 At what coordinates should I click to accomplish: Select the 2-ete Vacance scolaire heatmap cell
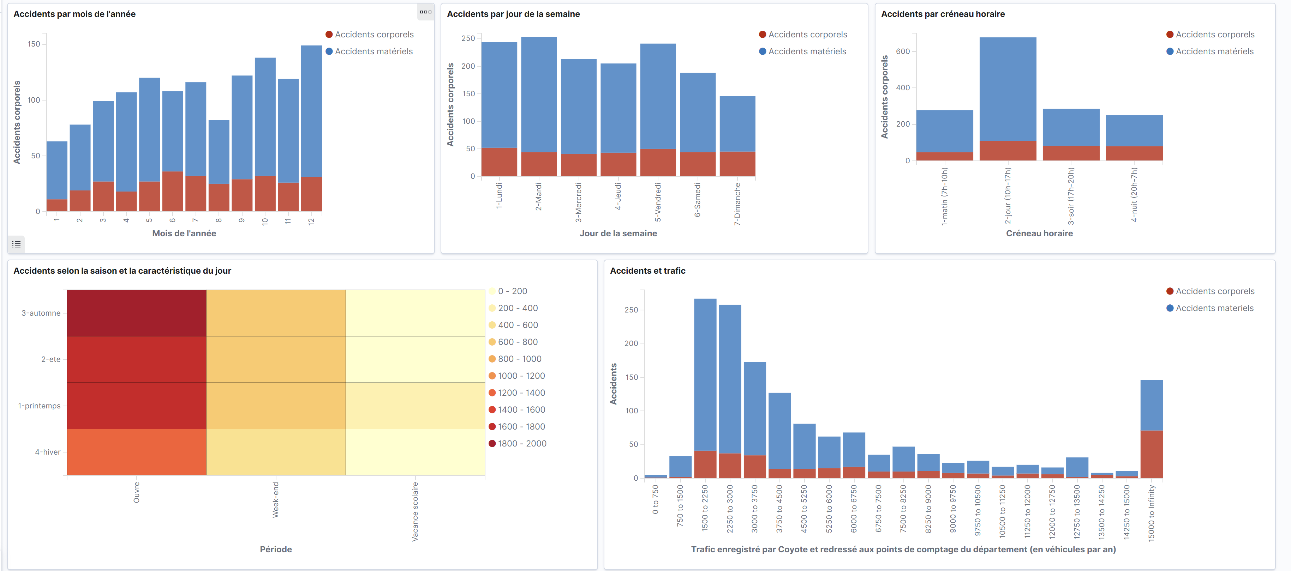pyautogui.click(x=415, y=359)
